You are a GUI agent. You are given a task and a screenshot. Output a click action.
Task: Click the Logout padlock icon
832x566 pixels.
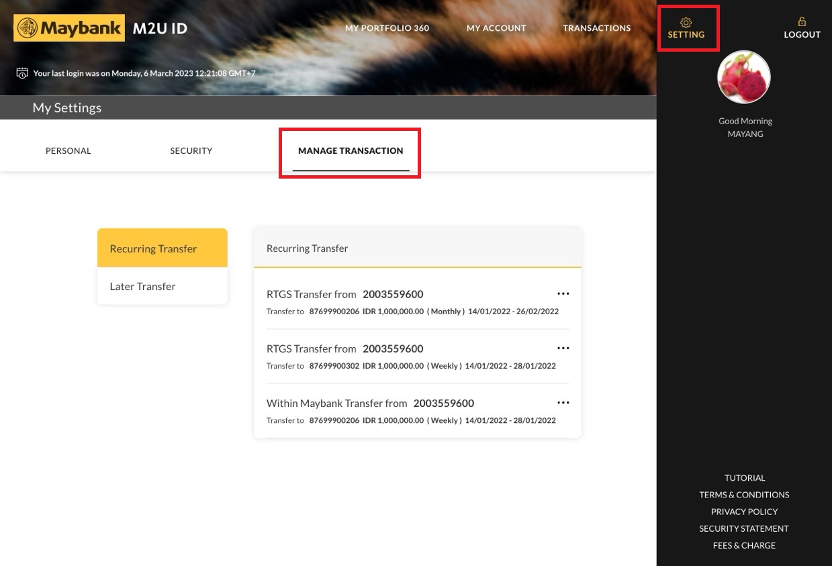[x=802, y=22]
